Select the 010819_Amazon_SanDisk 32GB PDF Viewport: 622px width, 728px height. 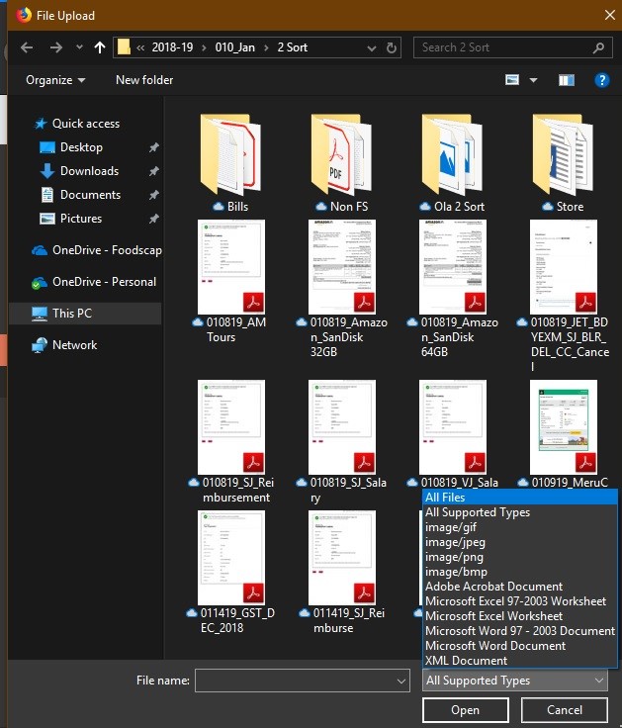(x=341, y=286)
